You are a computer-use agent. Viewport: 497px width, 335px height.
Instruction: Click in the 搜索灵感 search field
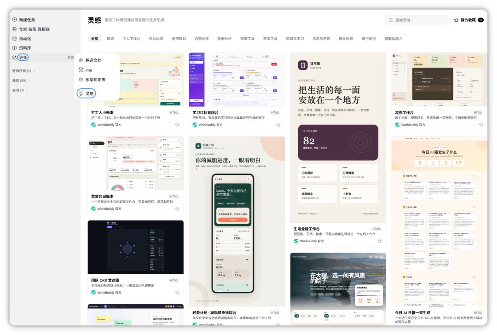(x=416, y=20)
